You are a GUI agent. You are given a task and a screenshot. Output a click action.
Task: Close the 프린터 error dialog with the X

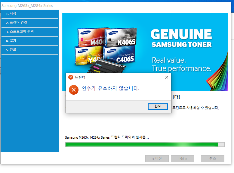167,77
